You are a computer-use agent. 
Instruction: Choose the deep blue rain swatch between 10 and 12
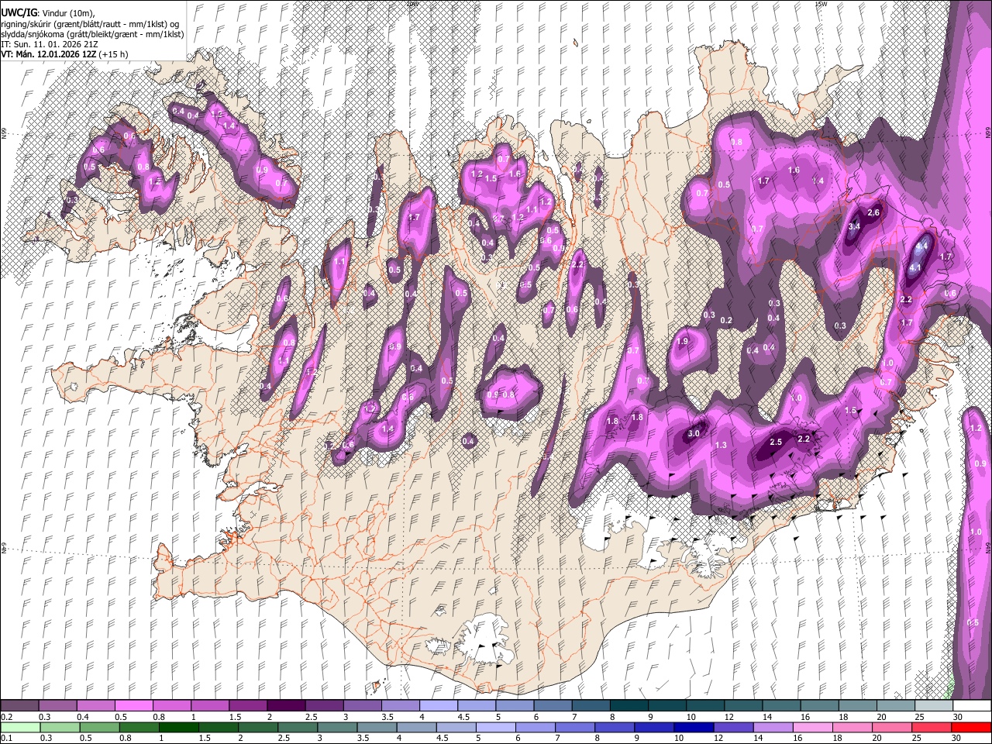(694, 727)
